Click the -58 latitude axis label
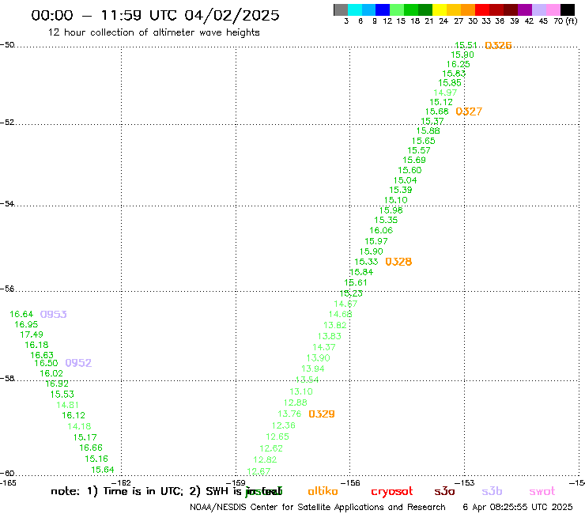585x514 pixels. pos(7,378)
